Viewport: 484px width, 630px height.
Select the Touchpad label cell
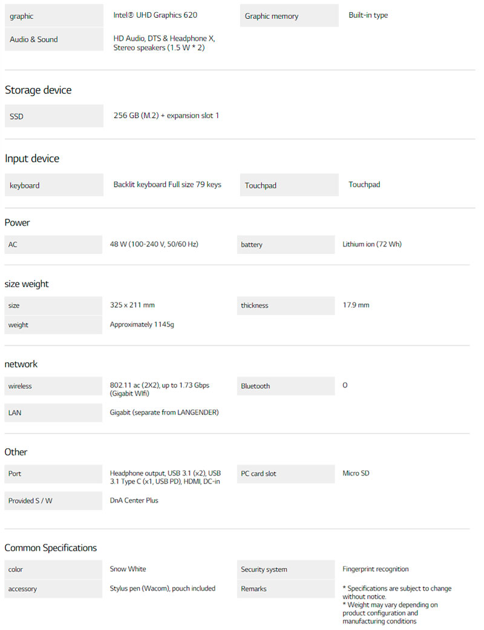click(x=289, y=185)
